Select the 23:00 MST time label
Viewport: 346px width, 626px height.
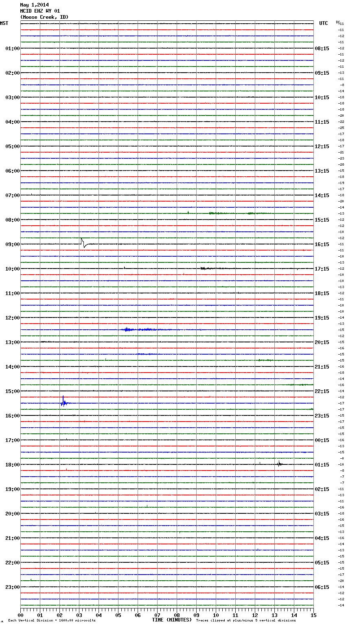12,587
